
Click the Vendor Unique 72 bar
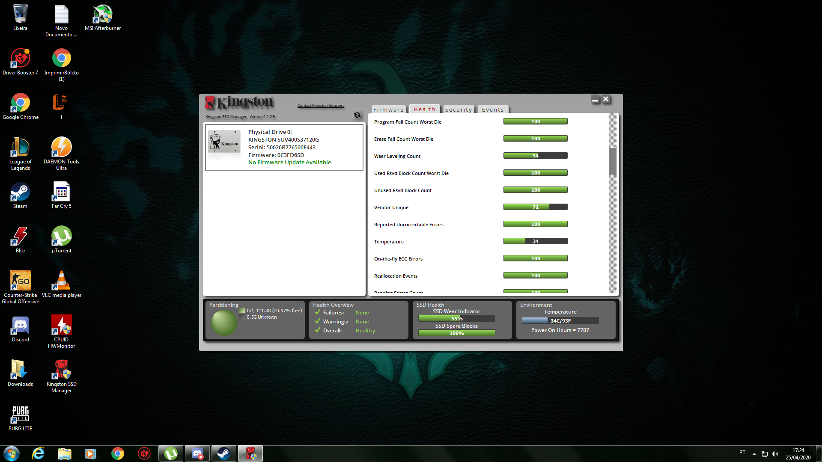click(536, 207)
